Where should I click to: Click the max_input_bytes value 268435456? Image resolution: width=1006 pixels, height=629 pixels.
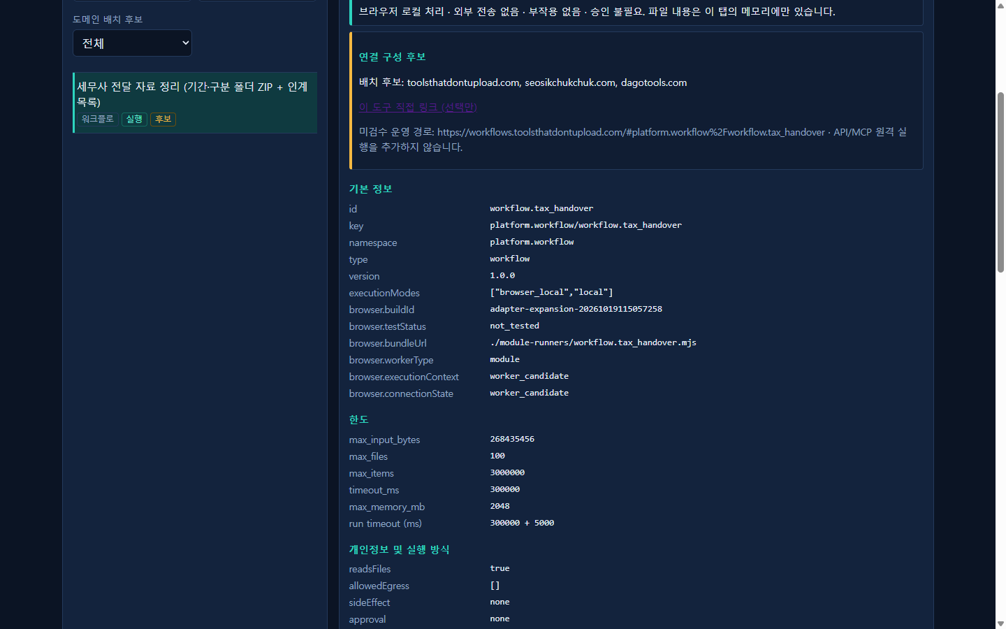click(512, 439)
